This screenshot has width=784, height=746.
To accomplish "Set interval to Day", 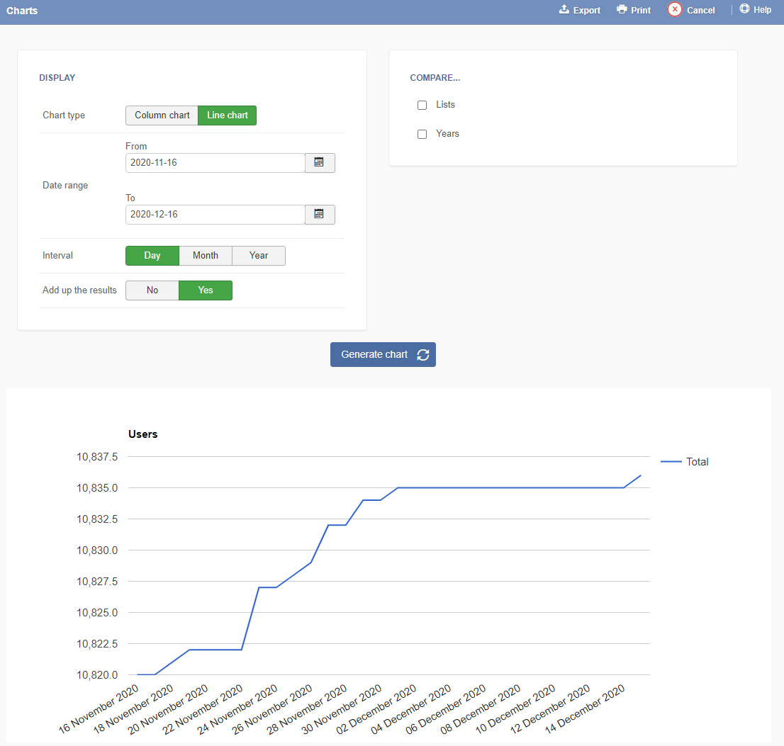I will point(152,256).
